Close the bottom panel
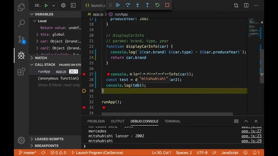The image size is (278, 156). [256, 121]
